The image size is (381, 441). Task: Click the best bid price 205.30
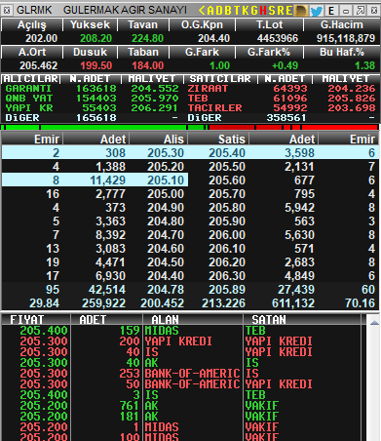click(166, 153)
